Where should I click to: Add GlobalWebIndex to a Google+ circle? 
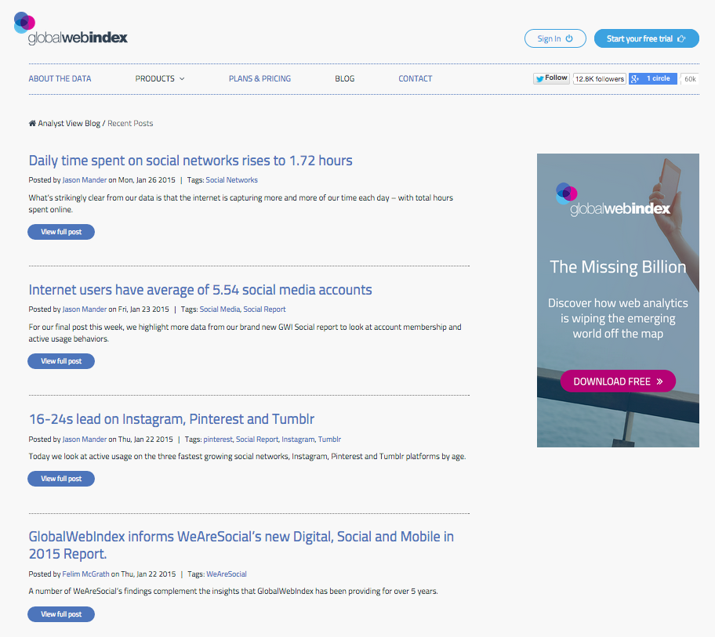pyautogui.click(x=653, y=78)
